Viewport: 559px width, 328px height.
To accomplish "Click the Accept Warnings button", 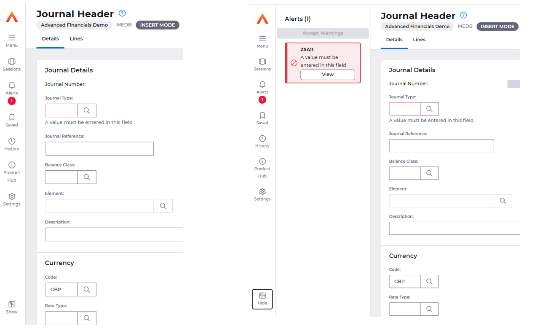I will [323, 33].
